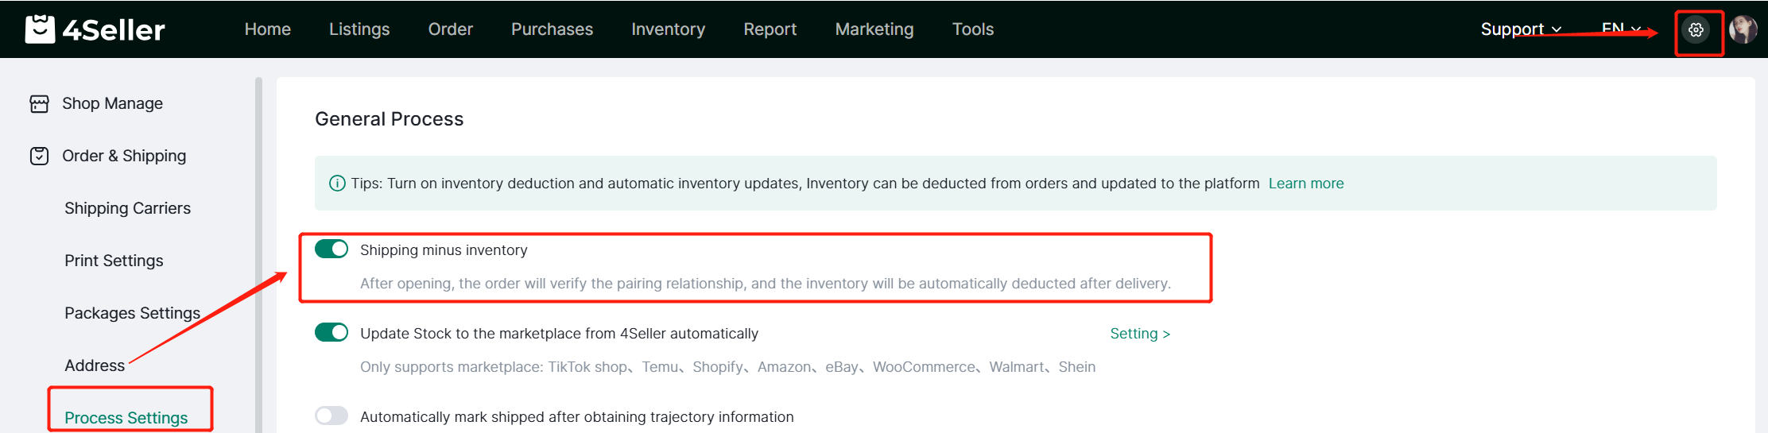Screen dimensions: 1768x433
Task: Navigate to the Marketing menu
Action: (874, 29)
